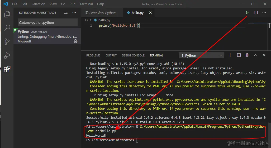Open the Go menu
This screenshot has width=271, height=148.
[x=63, y=4]
